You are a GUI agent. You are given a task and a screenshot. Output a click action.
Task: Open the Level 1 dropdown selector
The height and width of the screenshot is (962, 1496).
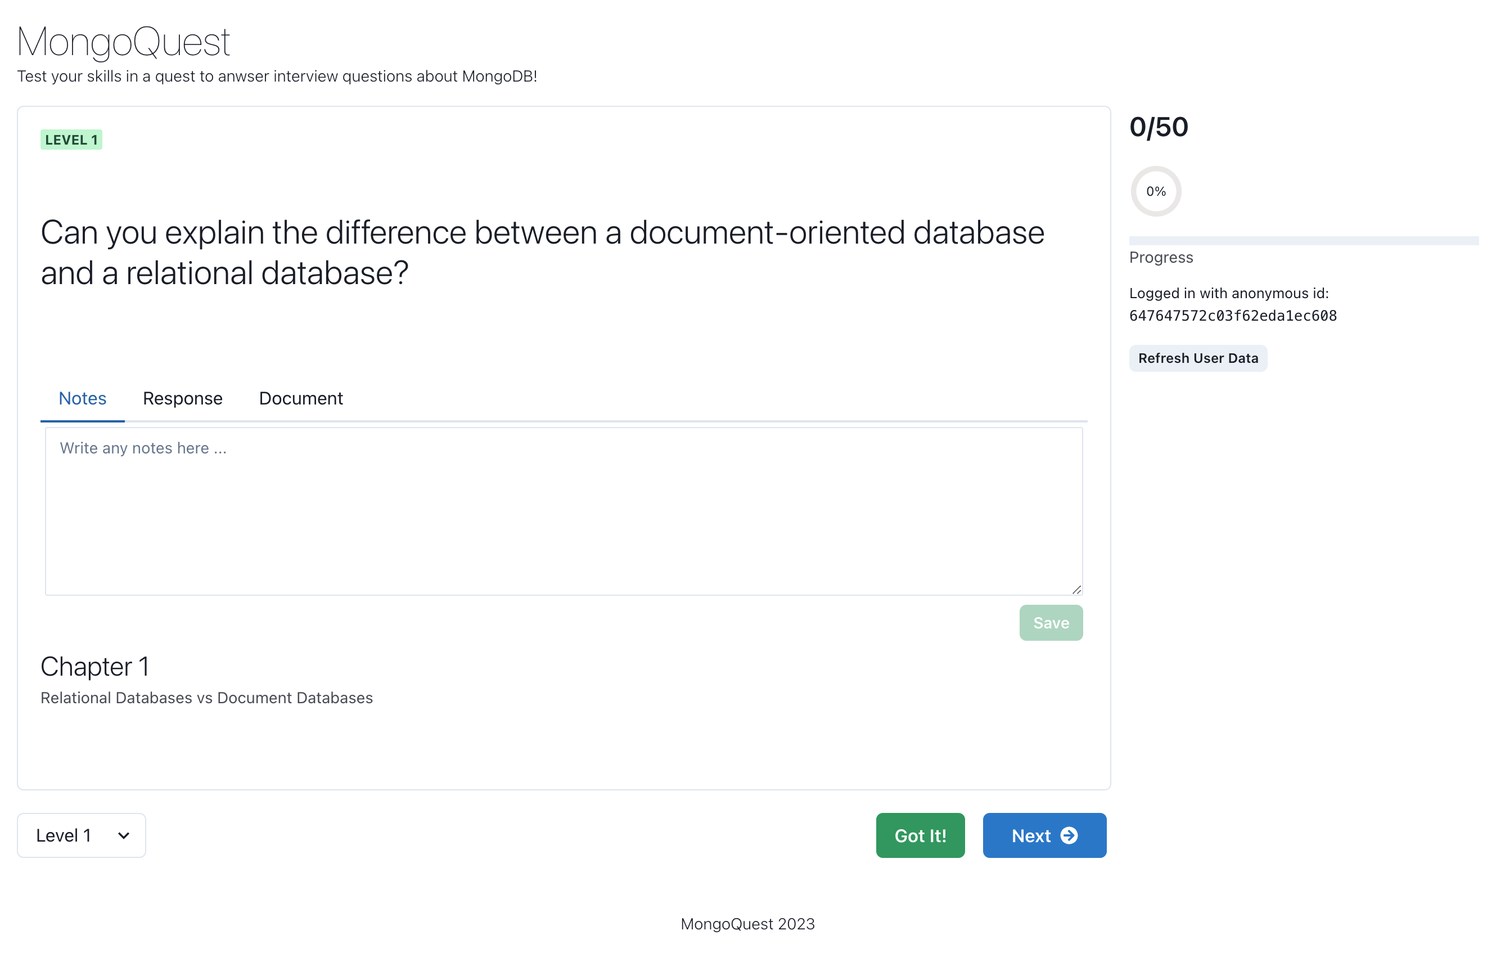[82, 835]
